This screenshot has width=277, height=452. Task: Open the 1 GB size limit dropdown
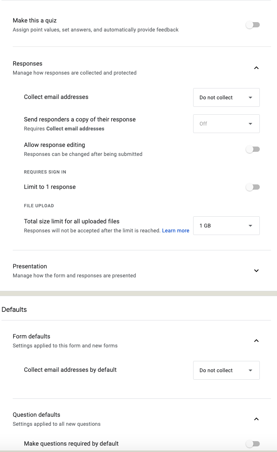[x=226, y=226]
